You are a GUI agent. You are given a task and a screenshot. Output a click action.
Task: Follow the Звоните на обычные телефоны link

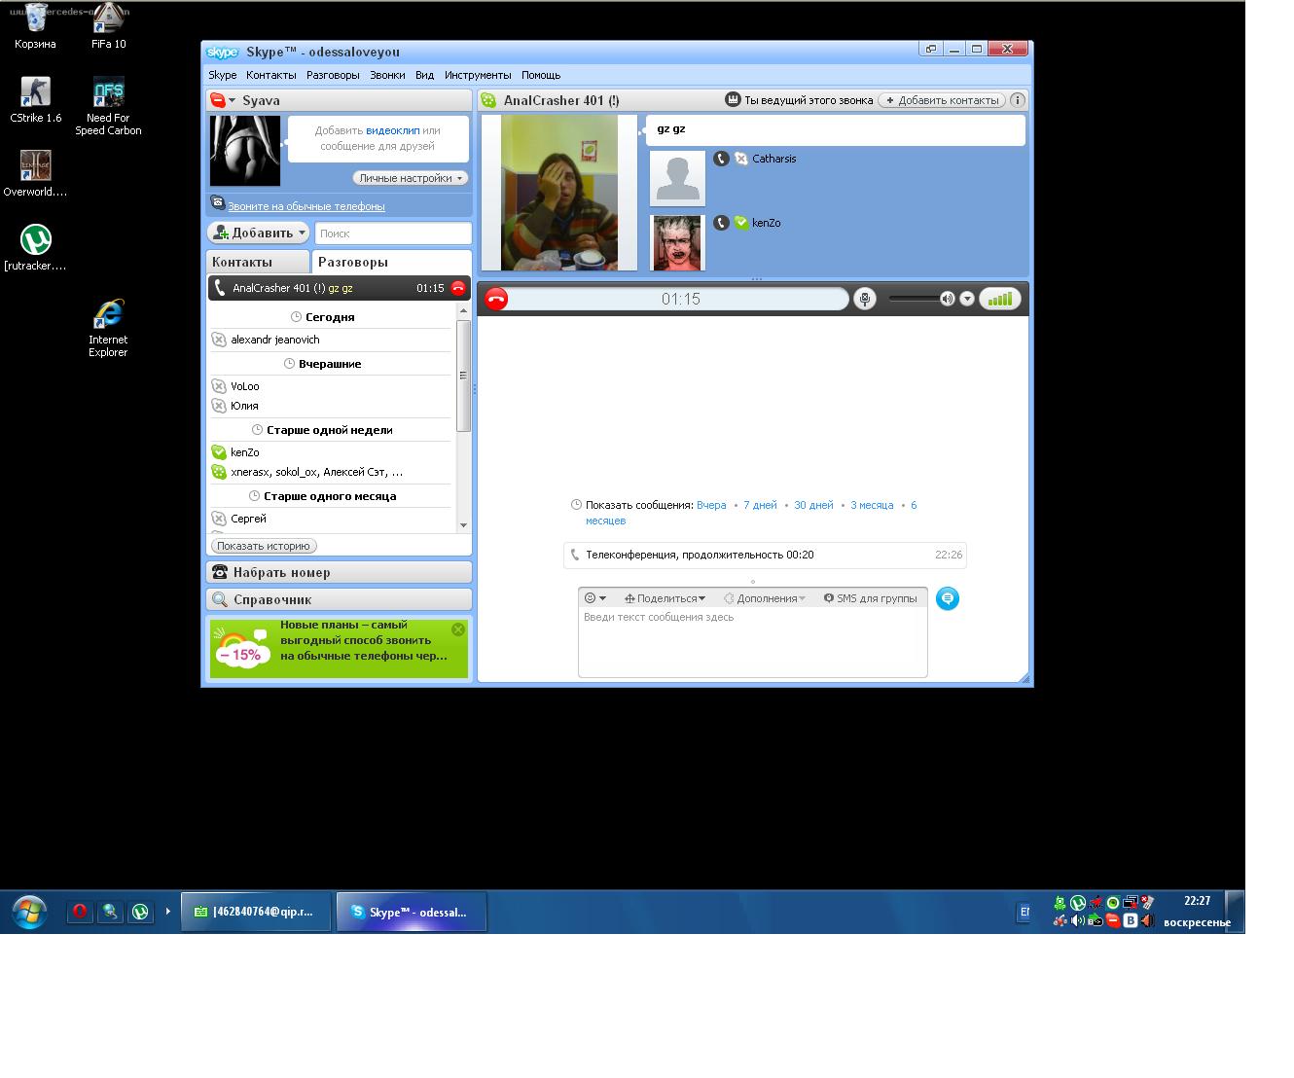click(x=306, y=206)
